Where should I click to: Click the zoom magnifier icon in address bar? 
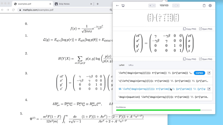pos(111,10)
